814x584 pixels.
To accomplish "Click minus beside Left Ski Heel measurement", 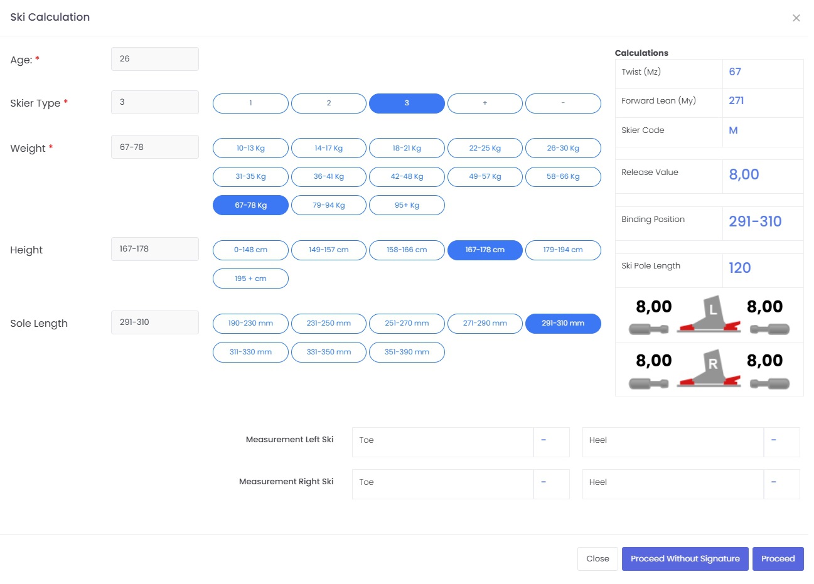I will 773,441.
